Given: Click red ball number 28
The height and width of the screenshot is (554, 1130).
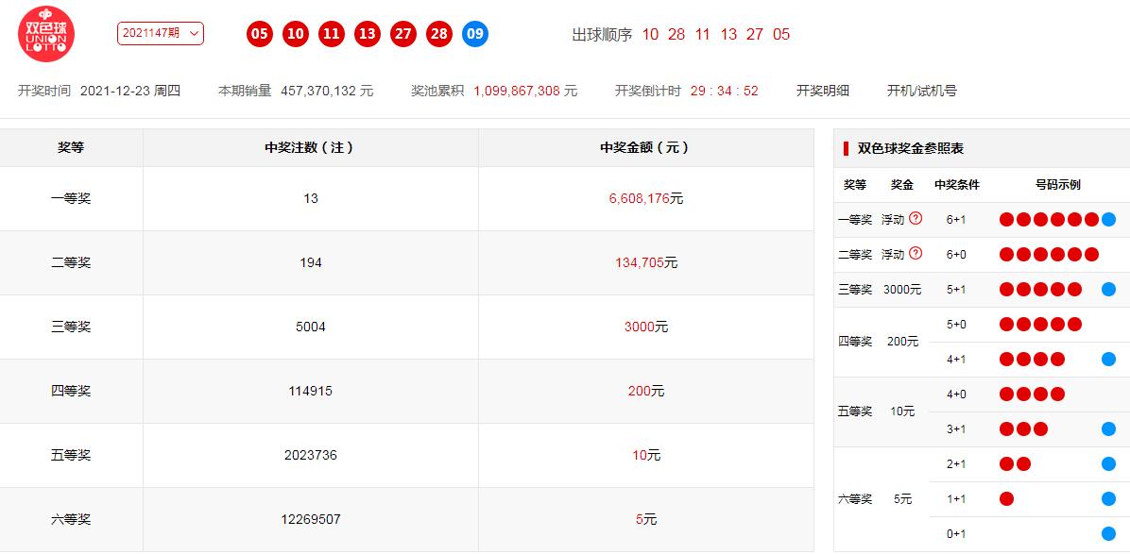Looking at the screenshot, I should pos(439,34).
